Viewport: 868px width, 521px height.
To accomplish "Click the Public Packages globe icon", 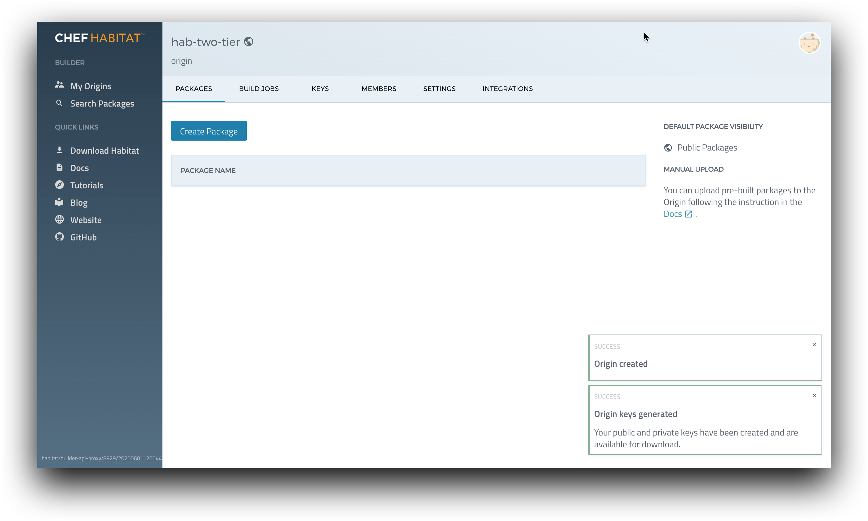I will (x=668, y=148).
